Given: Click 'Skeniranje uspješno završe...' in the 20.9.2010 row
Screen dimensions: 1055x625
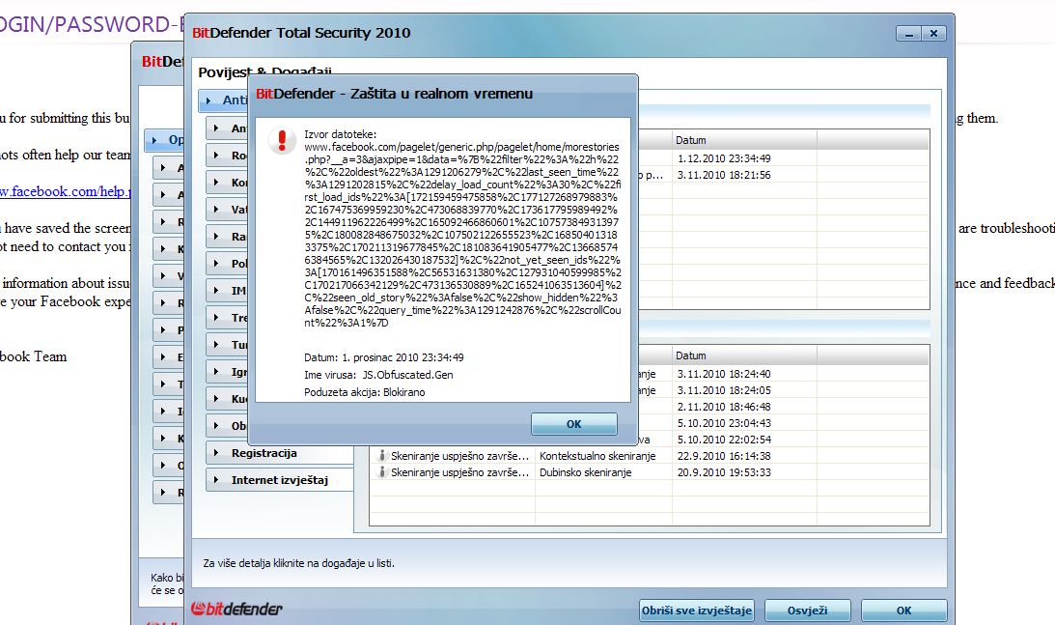Looking at the screenshot, I should pos(459,472).
